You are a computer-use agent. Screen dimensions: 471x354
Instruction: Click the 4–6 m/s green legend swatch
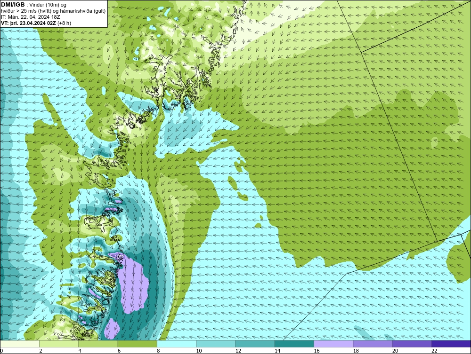point(98,344)
